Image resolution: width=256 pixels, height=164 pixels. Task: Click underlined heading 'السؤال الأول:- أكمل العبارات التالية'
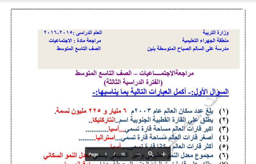[161, 92]
